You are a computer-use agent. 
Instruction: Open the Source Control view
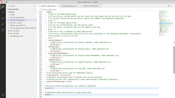pyautogui.click(x=3, y=18)
